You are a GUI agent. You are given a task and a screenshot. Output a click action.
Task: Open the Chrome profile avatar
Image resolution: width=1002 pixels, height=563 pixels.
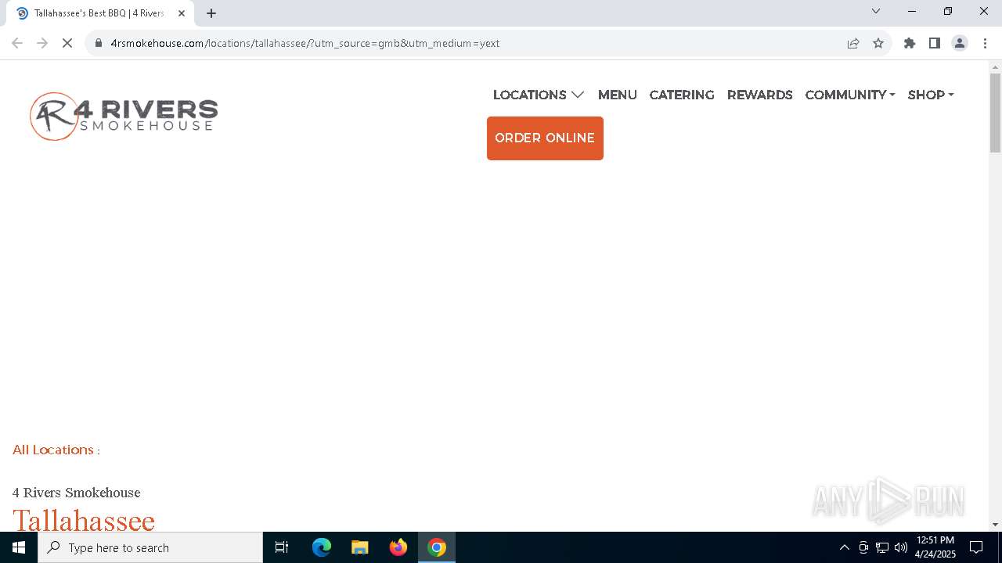coord(960,43)
